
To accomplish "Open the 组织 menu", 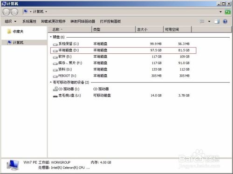I will pyautogui.click(x=10, y=21).
